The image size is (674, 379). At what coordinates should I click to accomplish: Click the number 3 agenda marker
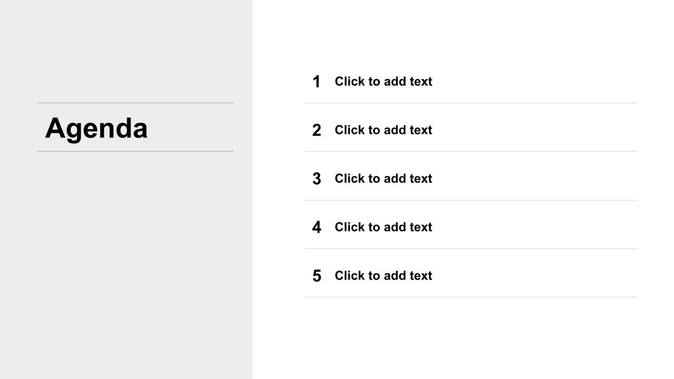pyautogui.click(x=316, y=178)
